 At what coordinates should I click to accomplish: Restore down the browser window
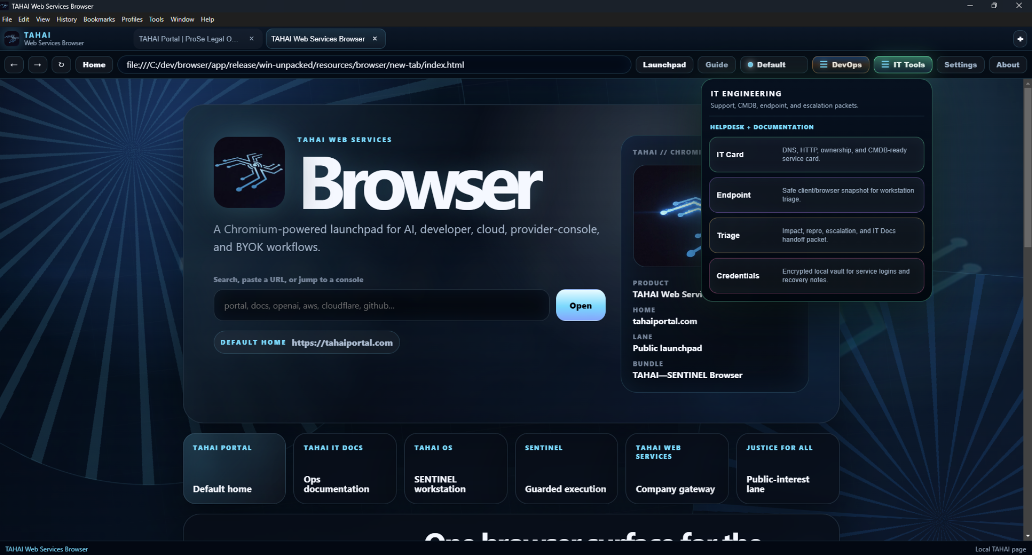point(994,6)
